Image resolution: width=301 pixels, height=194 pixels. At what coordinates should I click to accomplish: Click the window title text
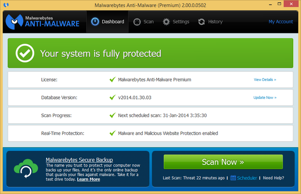click(x=150, y=5)
